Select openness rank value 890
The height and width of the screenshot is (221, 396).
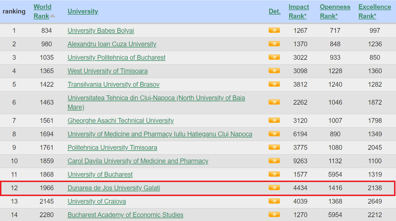[x=335, y=134]
